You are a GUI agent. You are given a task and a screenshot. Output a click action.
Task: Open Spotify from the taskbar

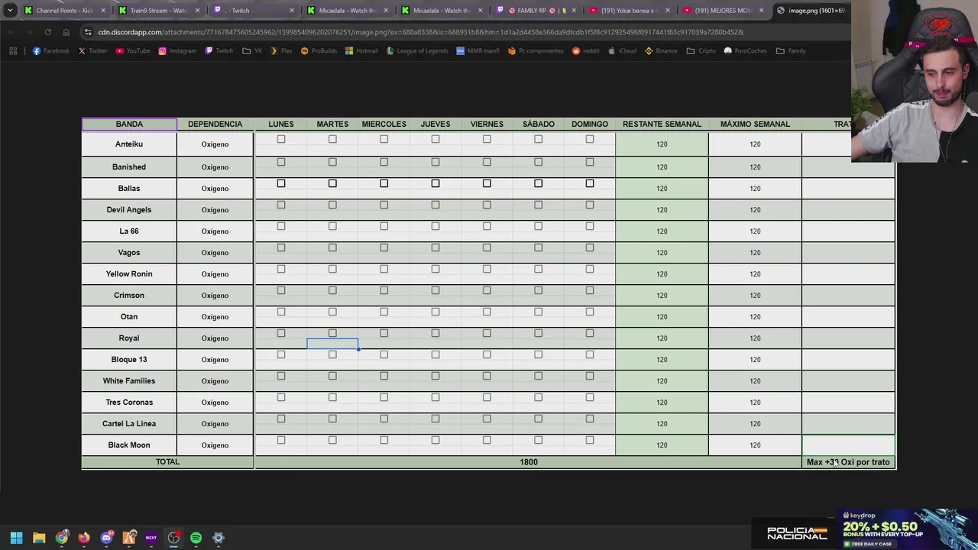point(196,538)
